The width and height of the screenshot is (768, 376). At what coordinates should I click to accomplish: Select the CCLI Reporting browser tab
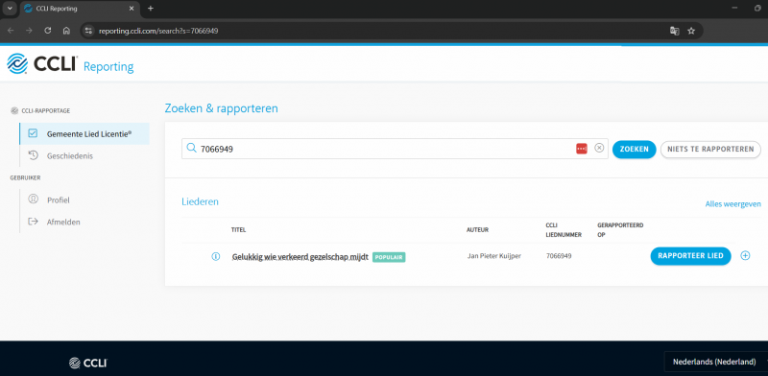point(80,9)
